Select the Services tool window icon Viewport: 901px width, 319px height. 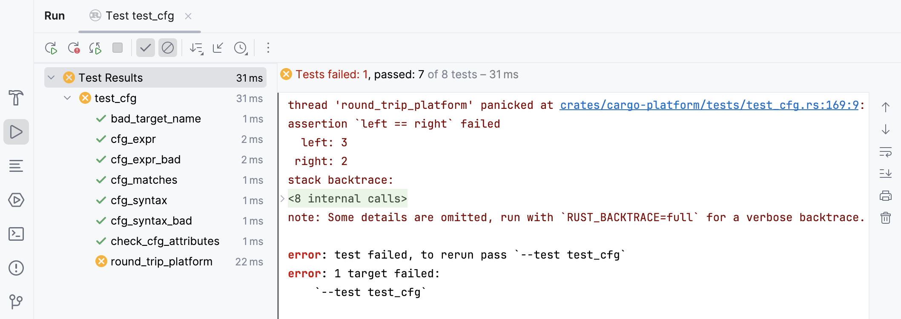(x=16, y=200)
